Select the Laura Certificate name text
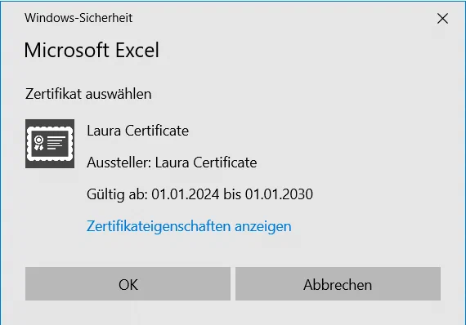 pyautogui.click(x=137, y=131)
